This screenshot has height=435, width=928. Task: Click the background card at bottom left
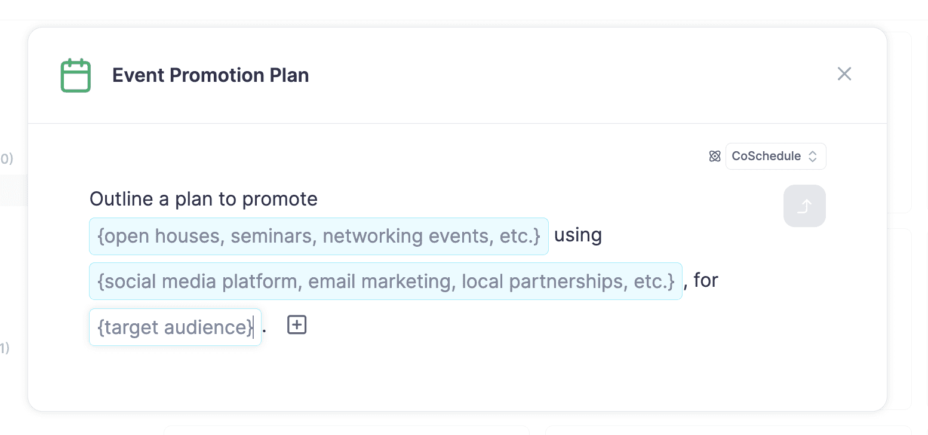tap(346, 430)
